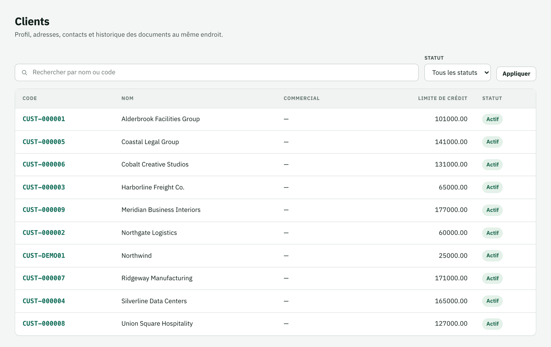
Task: Open customer CUST-000004 link
Action: click(44, 301)
